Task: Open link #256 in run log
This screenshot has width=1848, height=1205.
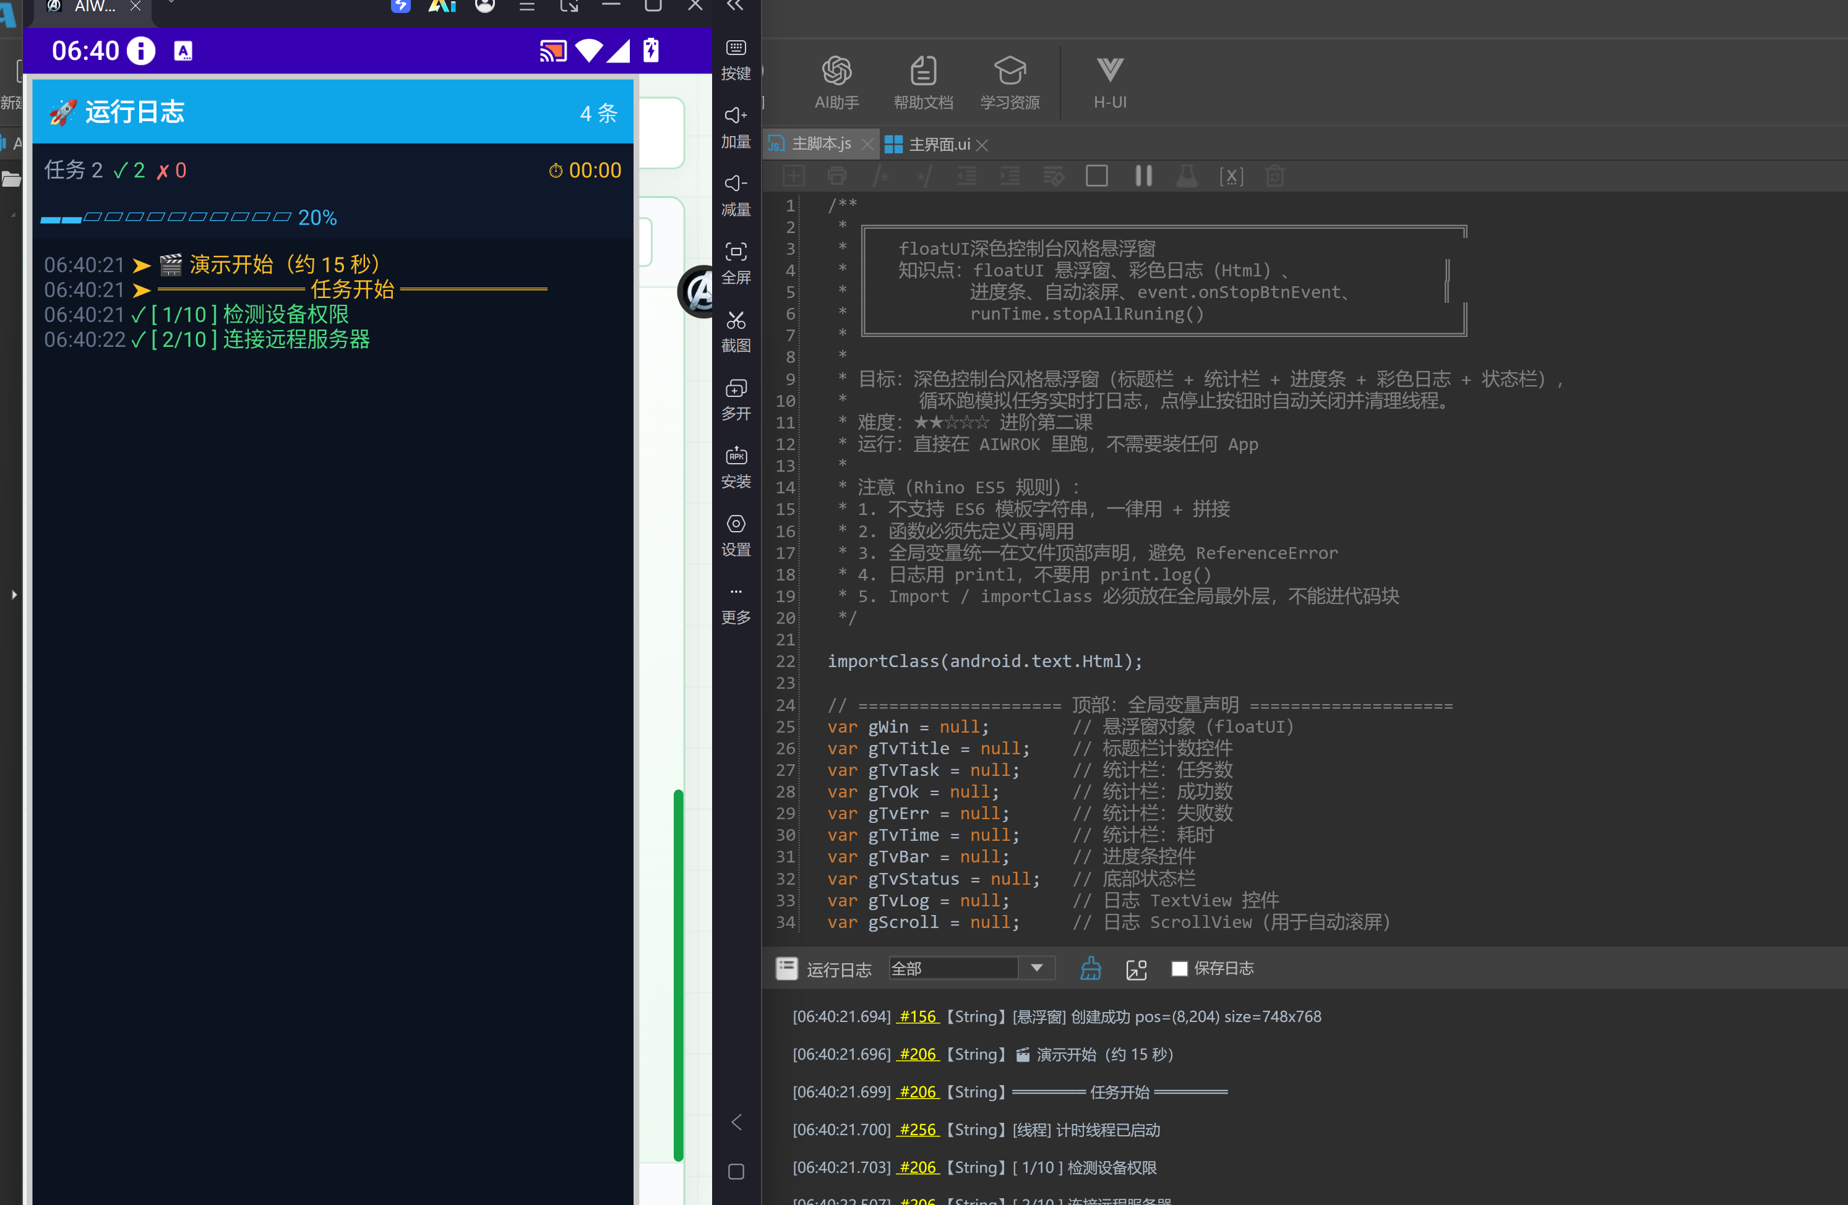Action: click(x=918, y=1130)
